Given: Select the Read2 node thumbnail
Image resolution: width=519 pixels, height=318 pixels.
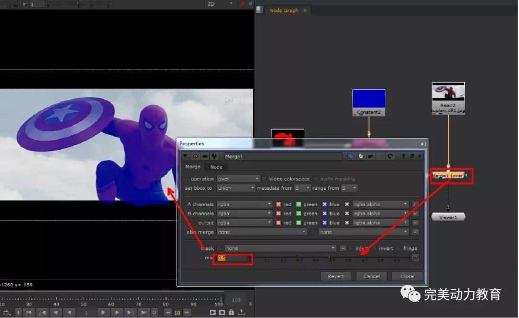Looking at the screenshot, I should tap(448, 92).
